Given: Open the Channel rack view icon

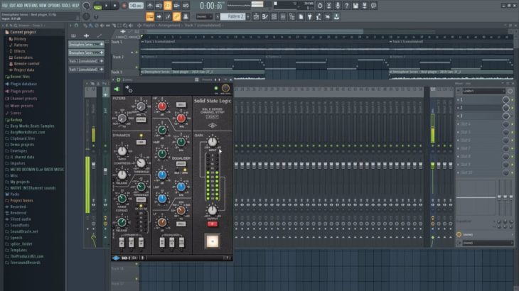Looking at the screenshot, I should click(x=274, y=16).
